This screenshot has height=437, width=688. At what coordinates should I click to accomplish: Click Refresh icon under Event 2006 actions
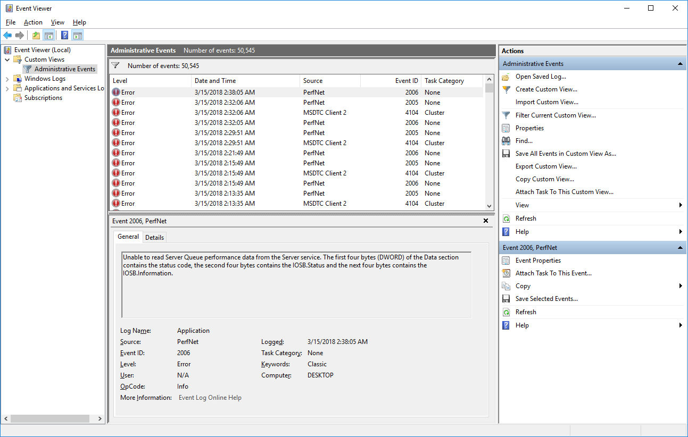506,312
